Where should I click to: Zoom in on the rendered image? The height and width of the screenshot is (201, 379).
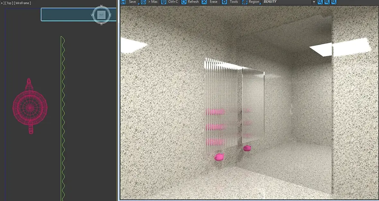[320, 2]
